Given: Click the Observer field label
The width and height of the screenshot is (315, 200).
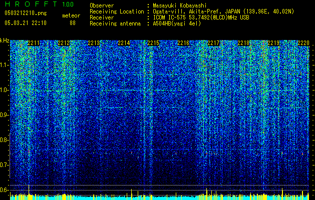Looking at the screenshot, I should 102,5.
